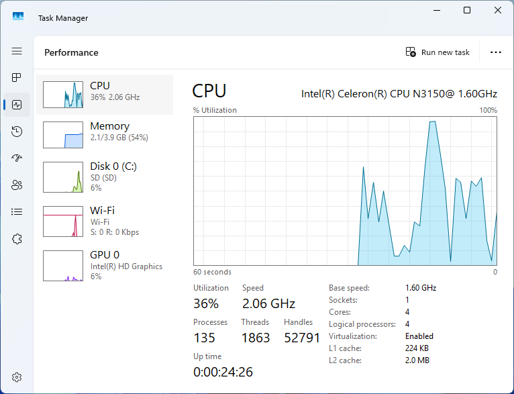Viewport: 514px width, 394px height.
Task: Minimize the Task Manager window
Action: coord(436,10)
